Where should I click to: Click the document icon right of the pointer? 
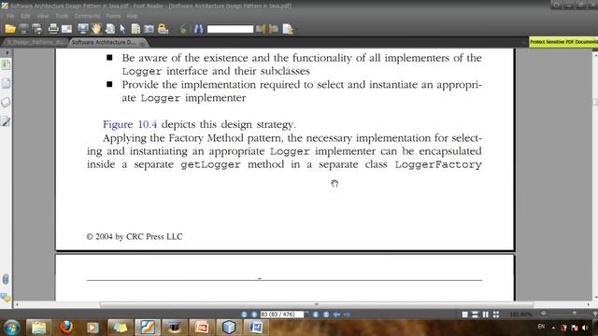[135, 29]
